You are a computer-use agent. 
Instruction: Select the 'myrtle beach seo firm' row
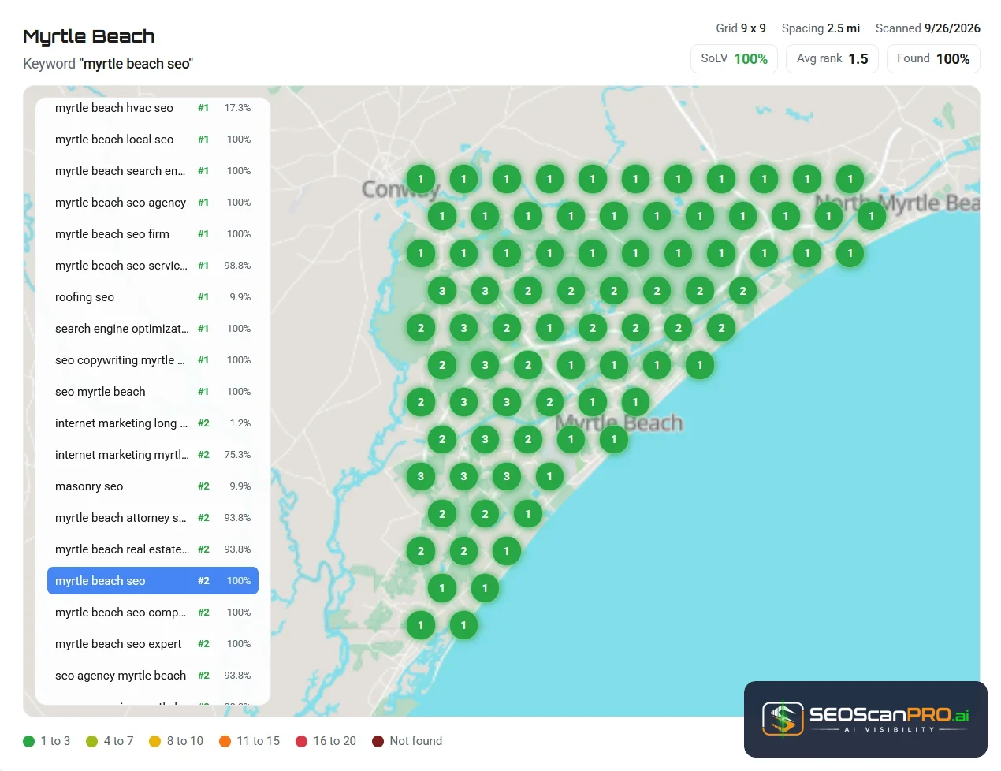click(153, 234)
